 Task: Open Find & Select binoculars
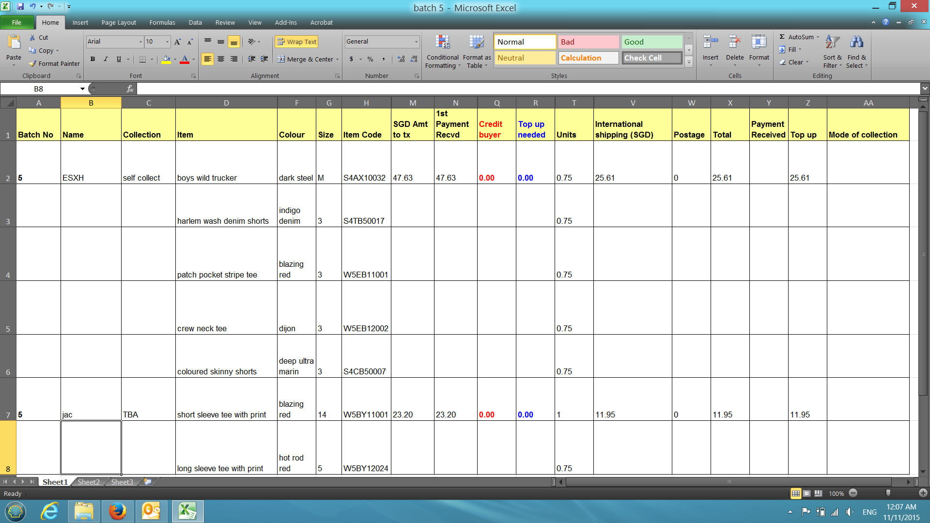click(x=856, y=42)
